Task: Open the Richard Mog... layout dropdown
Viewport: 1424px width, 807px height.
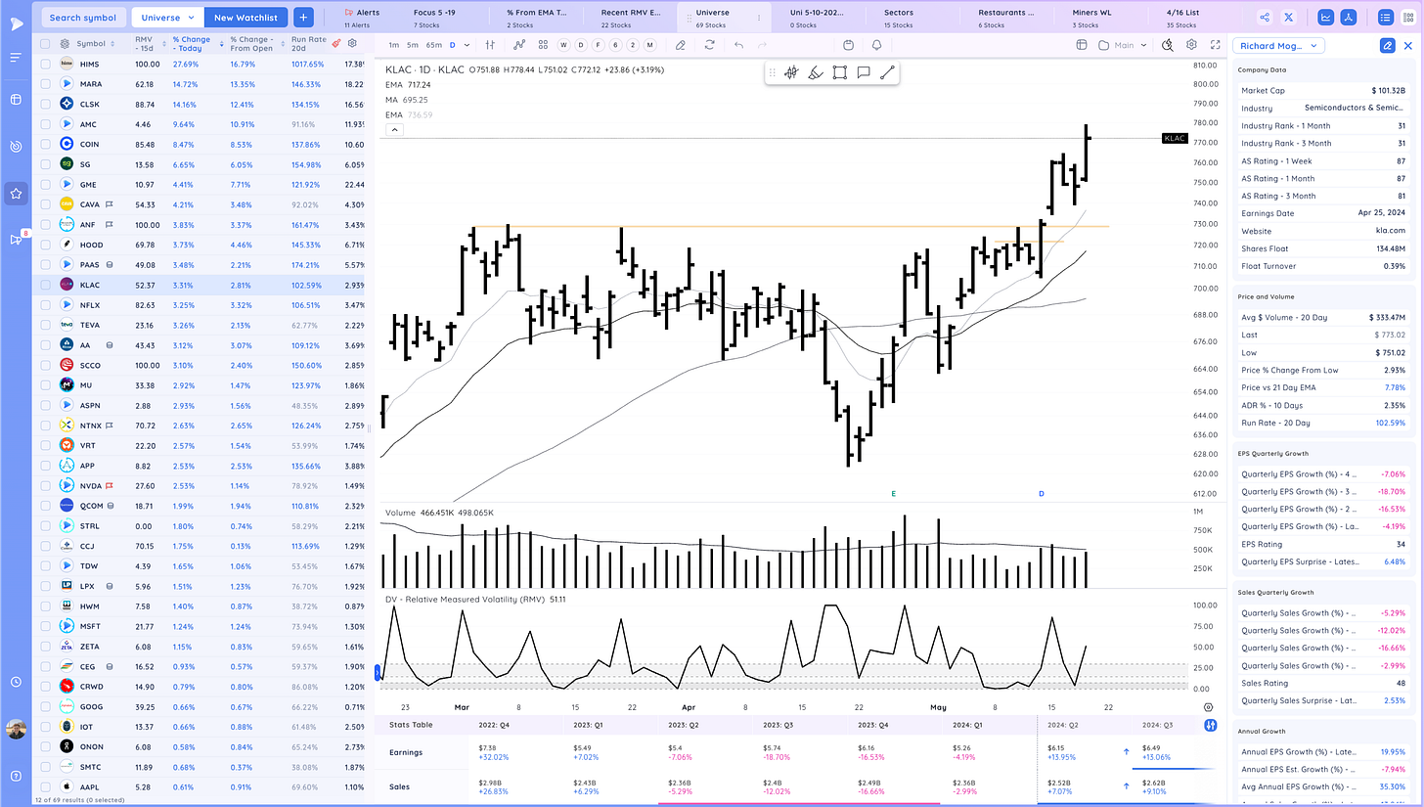Action: [x=1277, y=45]
